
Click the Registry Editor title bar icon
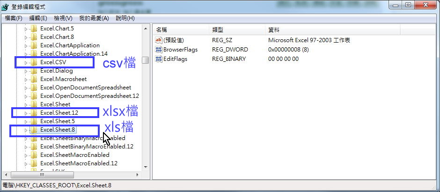click(x=5, y=7)
